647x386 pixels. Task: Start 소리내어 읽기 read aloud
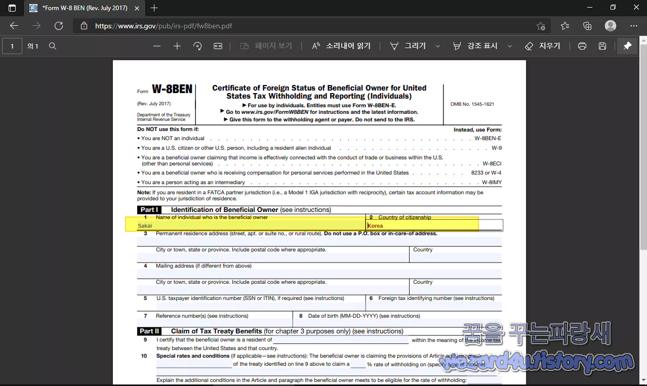tap(341, 46)
